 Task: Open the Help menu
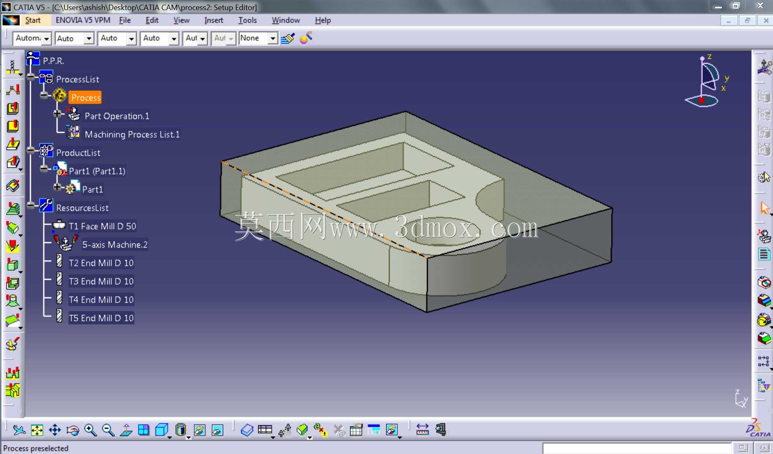coord(323,20)
